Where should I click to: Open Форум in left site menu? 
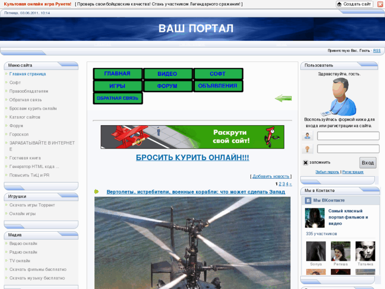[x=16, y=126]
